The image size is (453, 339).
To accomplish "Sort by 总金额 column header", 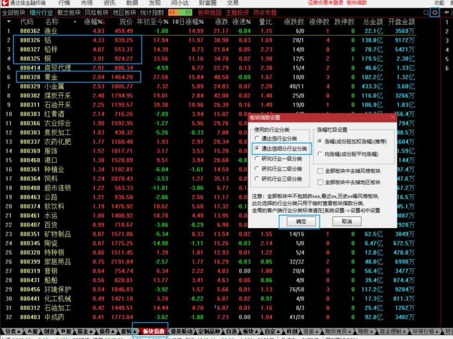I will 373,22.
